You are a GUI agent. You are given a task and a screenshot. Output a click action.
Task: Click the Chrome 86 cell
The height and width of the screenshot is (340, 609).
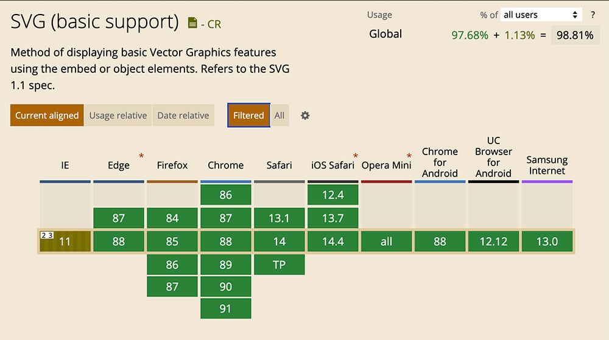pyautogui.click(x=226, y=195)
